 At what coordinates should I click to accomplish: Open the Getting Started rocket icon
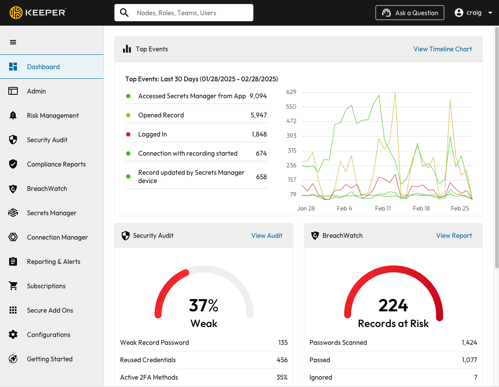(13, 359)
